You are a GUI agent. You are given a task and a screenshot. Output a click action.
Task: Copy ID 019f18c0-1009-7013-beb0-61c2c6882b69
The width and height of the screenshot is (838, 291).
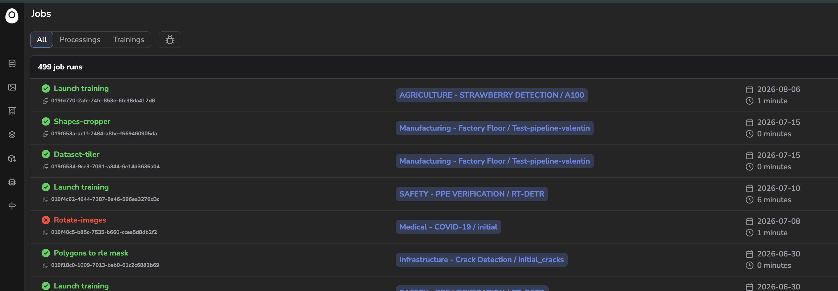(x=45, y=265)
